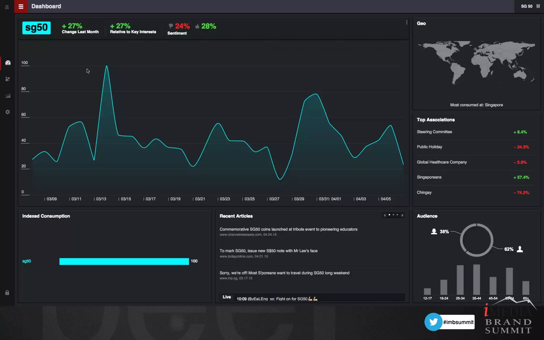Select the Singaporeans association row
Screen dimensions: 544x340
pyautogui.click(x=429, y=177)
